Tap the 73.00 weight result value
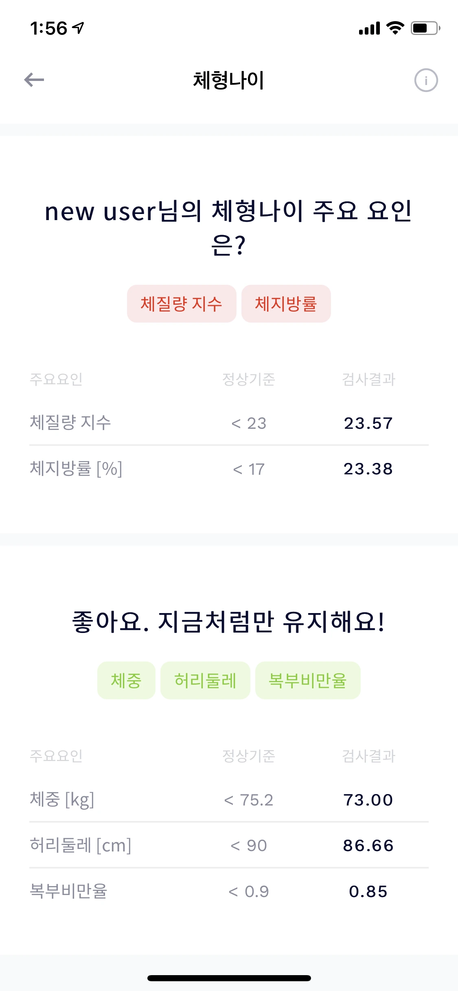 [368, 800]
